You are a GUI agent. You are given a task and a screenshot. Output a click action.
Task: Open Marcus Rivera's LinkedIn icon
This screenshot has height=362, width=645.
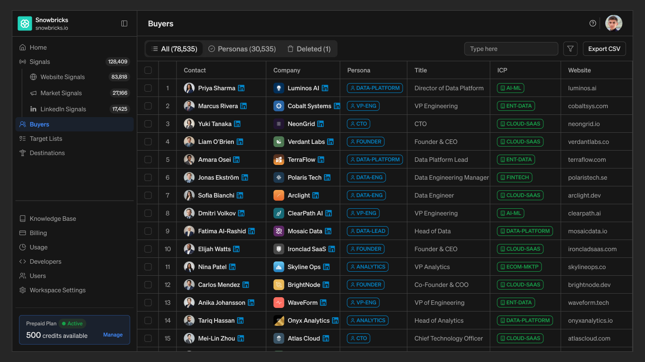(244, 106)
